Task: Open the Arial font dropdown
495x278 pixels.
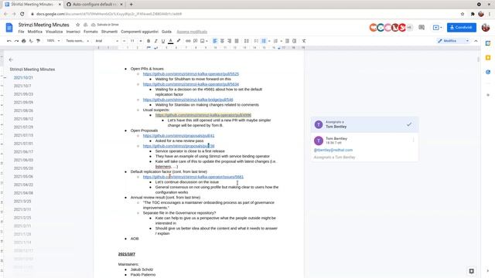Action: click(107, 41)
